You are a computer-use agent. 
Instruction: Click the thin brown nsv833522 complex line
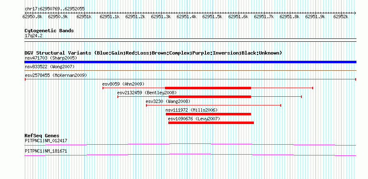[190, 70]
